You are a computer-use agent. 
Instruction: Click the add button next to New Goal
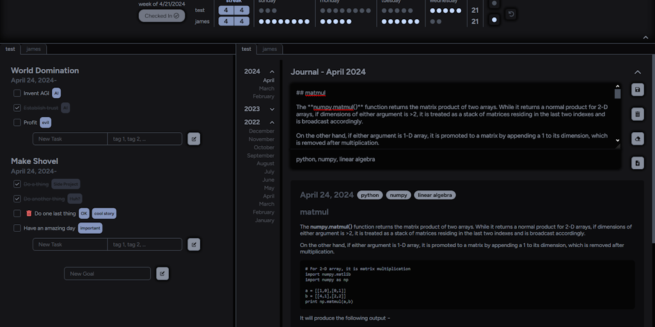[162, 273]
